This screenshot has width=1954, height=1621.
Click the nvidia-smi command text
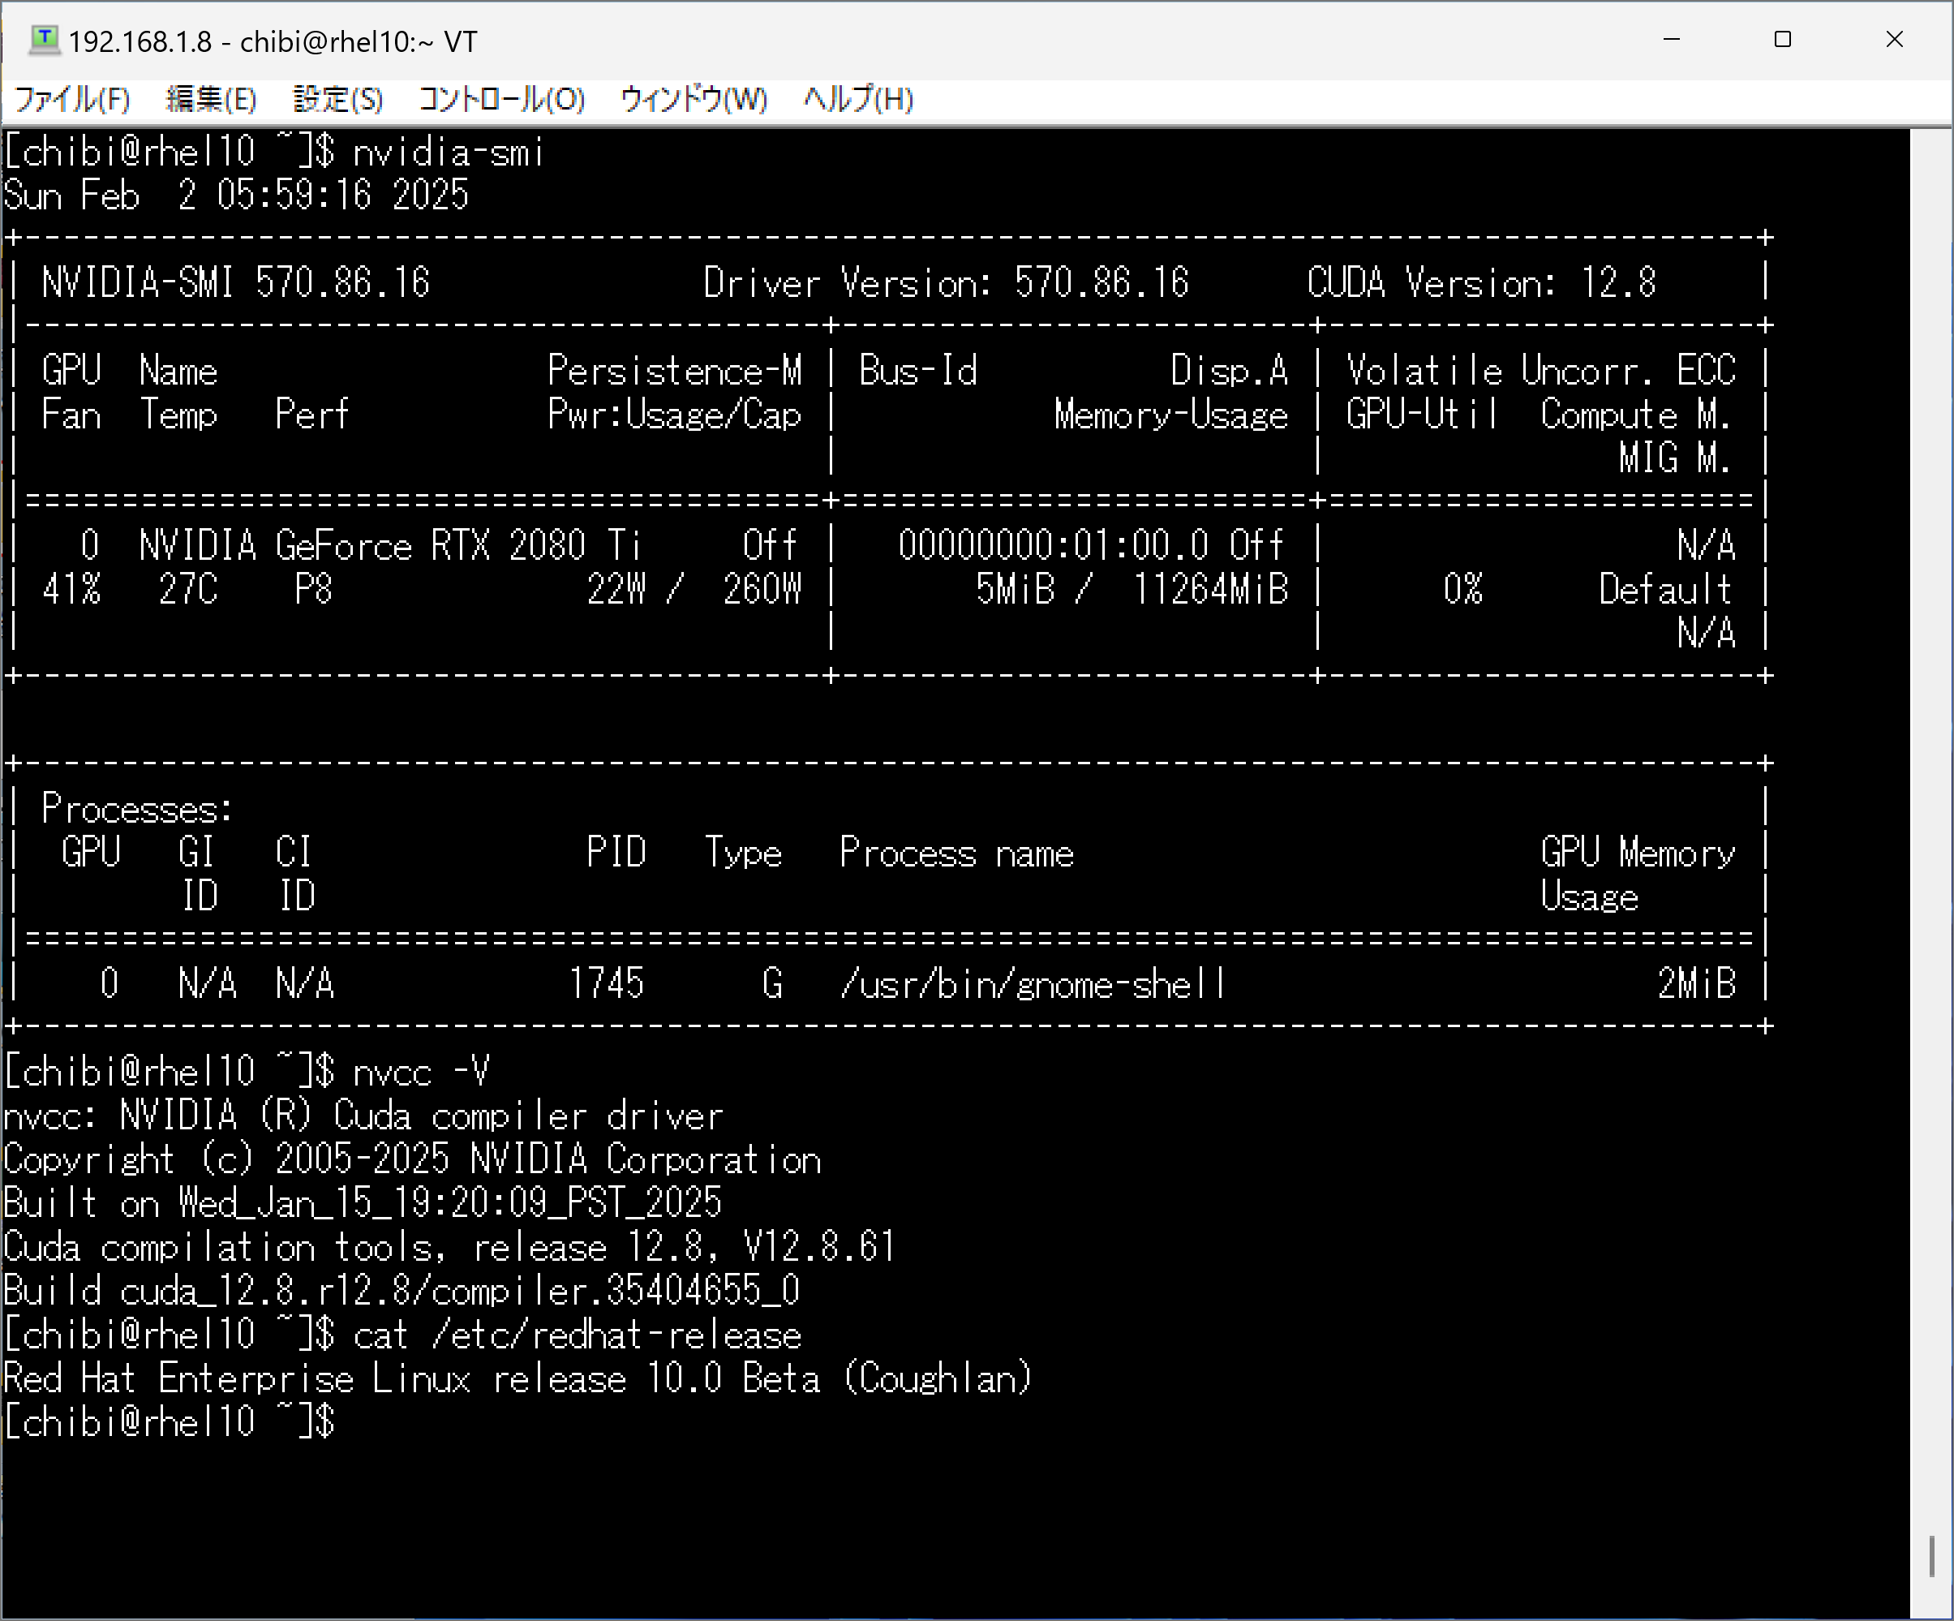pos(448,152)
